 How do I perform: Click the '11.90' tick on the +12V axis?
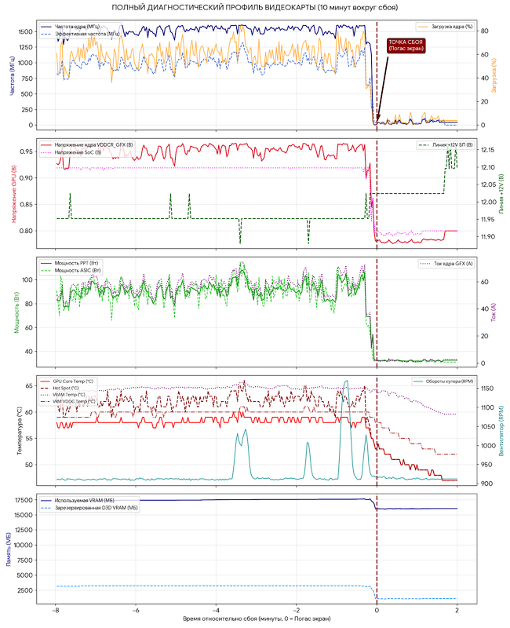(x=487, y=237)
